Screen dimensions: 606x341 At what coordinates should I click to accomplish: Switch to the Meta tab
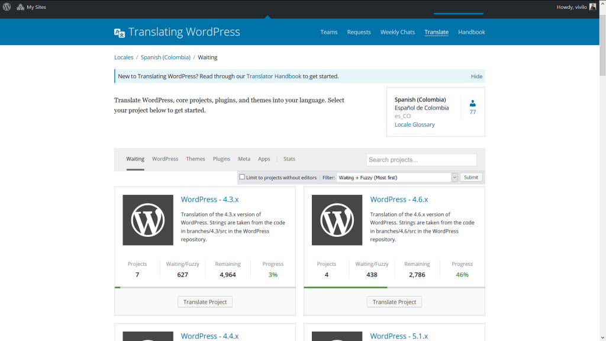pos(244,159)
